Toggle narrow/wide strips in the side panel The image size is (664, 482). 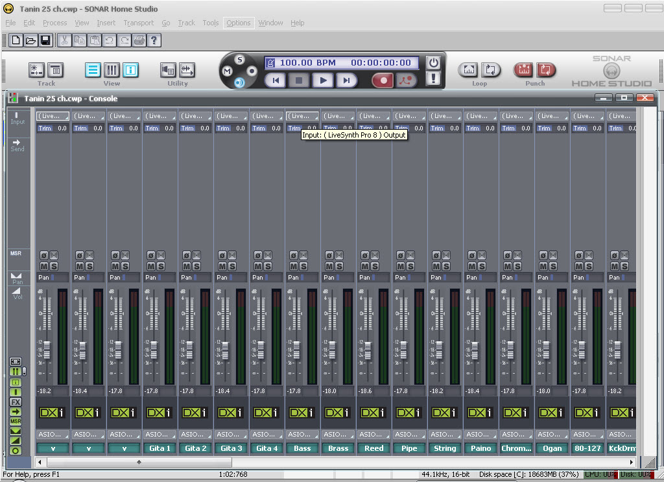(x=16, y=361)
